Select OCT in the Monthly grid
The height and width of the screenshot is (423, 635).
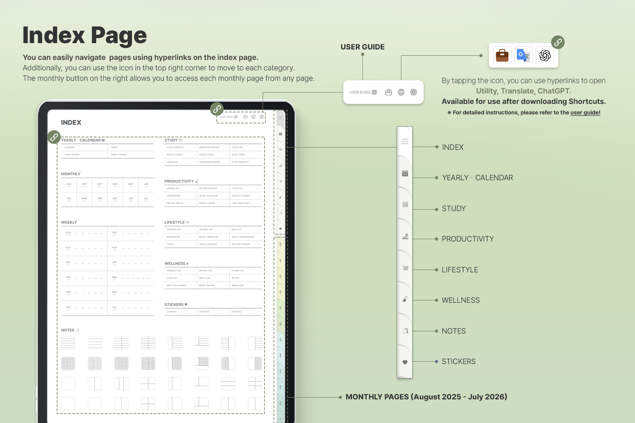[100, 185]
